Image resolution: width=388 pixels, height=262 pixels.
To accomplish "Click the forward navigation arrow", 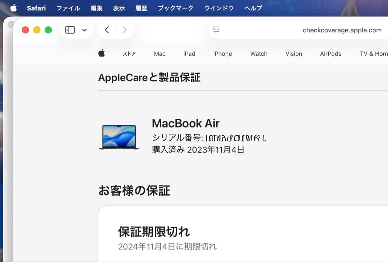I will tap(125, 30).
